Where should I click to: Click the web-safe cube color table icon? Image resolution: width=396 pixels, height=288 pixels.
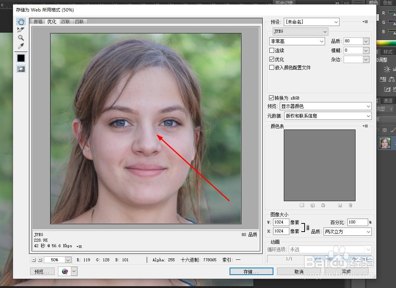(x=313, y=205)
